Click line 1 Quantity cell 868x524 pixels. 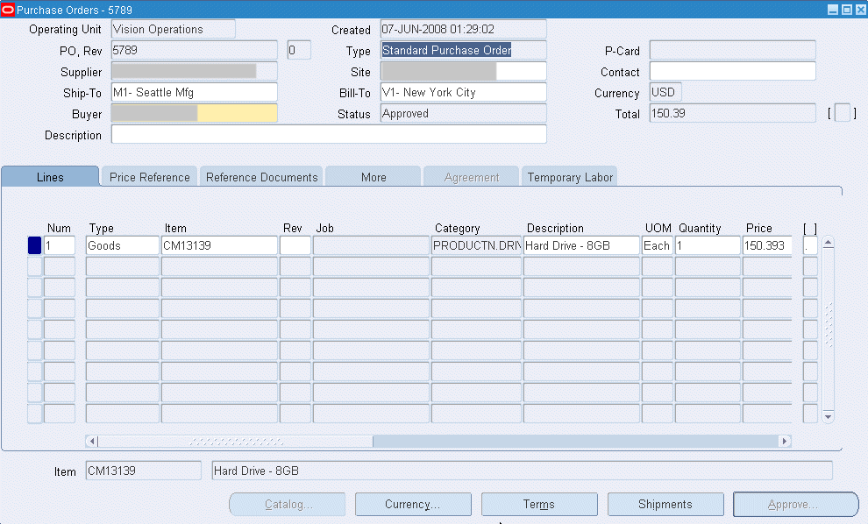[708, 245]
